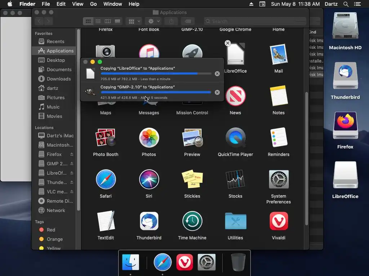Eject the Firefox volume in sidebar
Viewport: 369px width, 276px height.
pyautogui.click(x=72, y=154)
